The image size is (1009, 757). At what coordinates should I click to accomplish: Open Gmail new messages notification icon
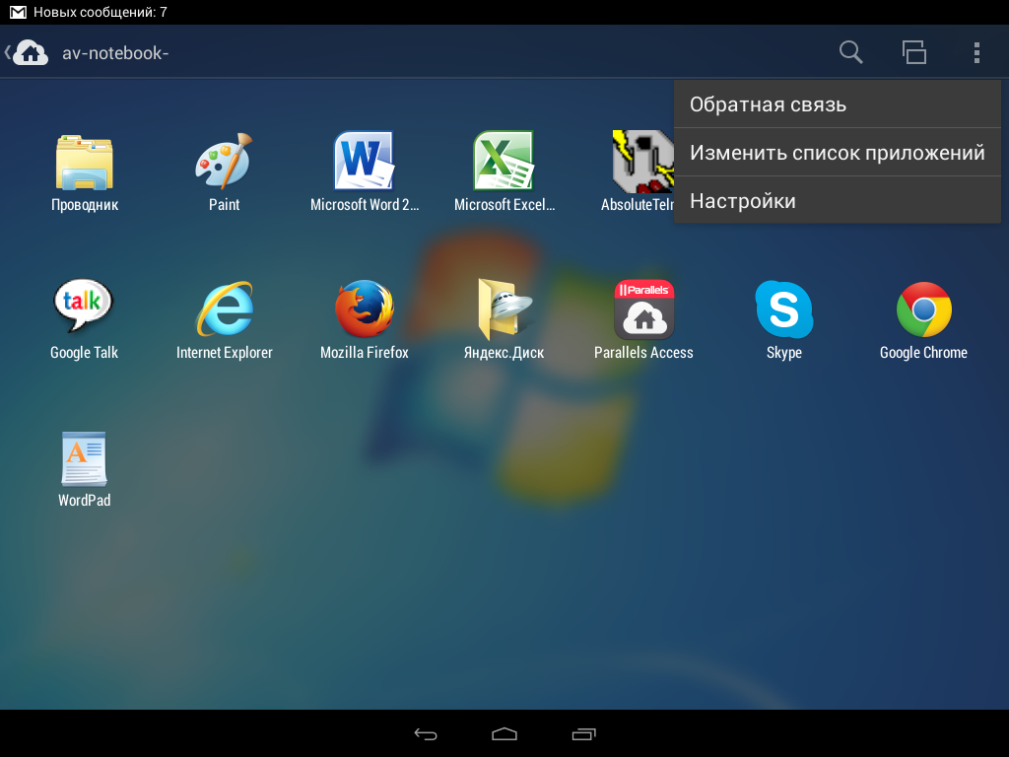tap(18, 12)
